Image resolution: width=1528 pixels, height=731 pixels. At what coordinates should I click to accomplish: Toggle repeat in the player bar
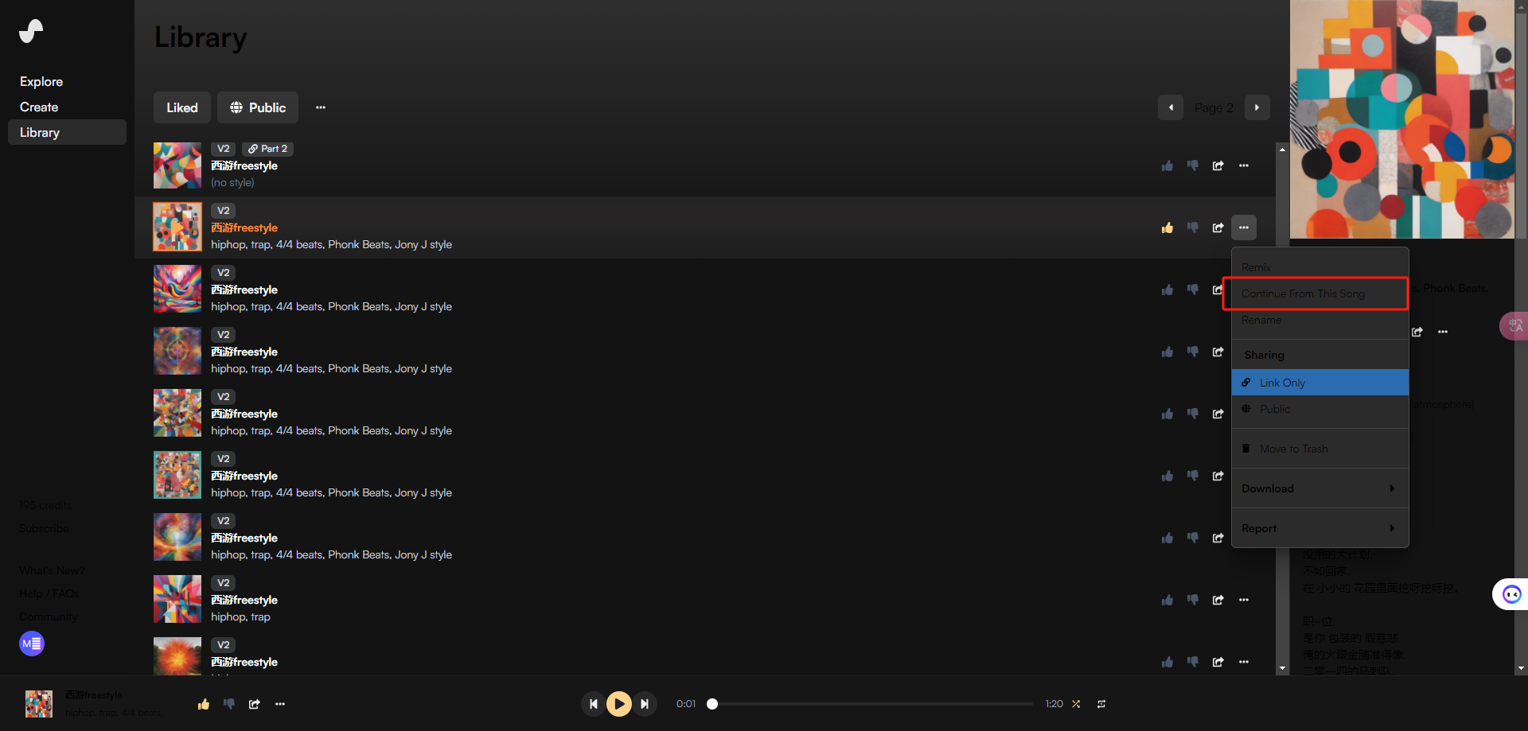coord(1101,704)
